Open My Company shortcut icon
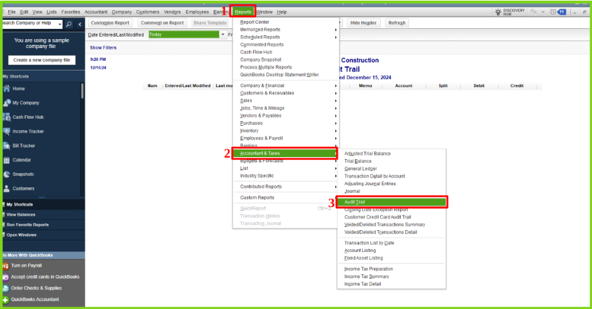 pos(6,103)
